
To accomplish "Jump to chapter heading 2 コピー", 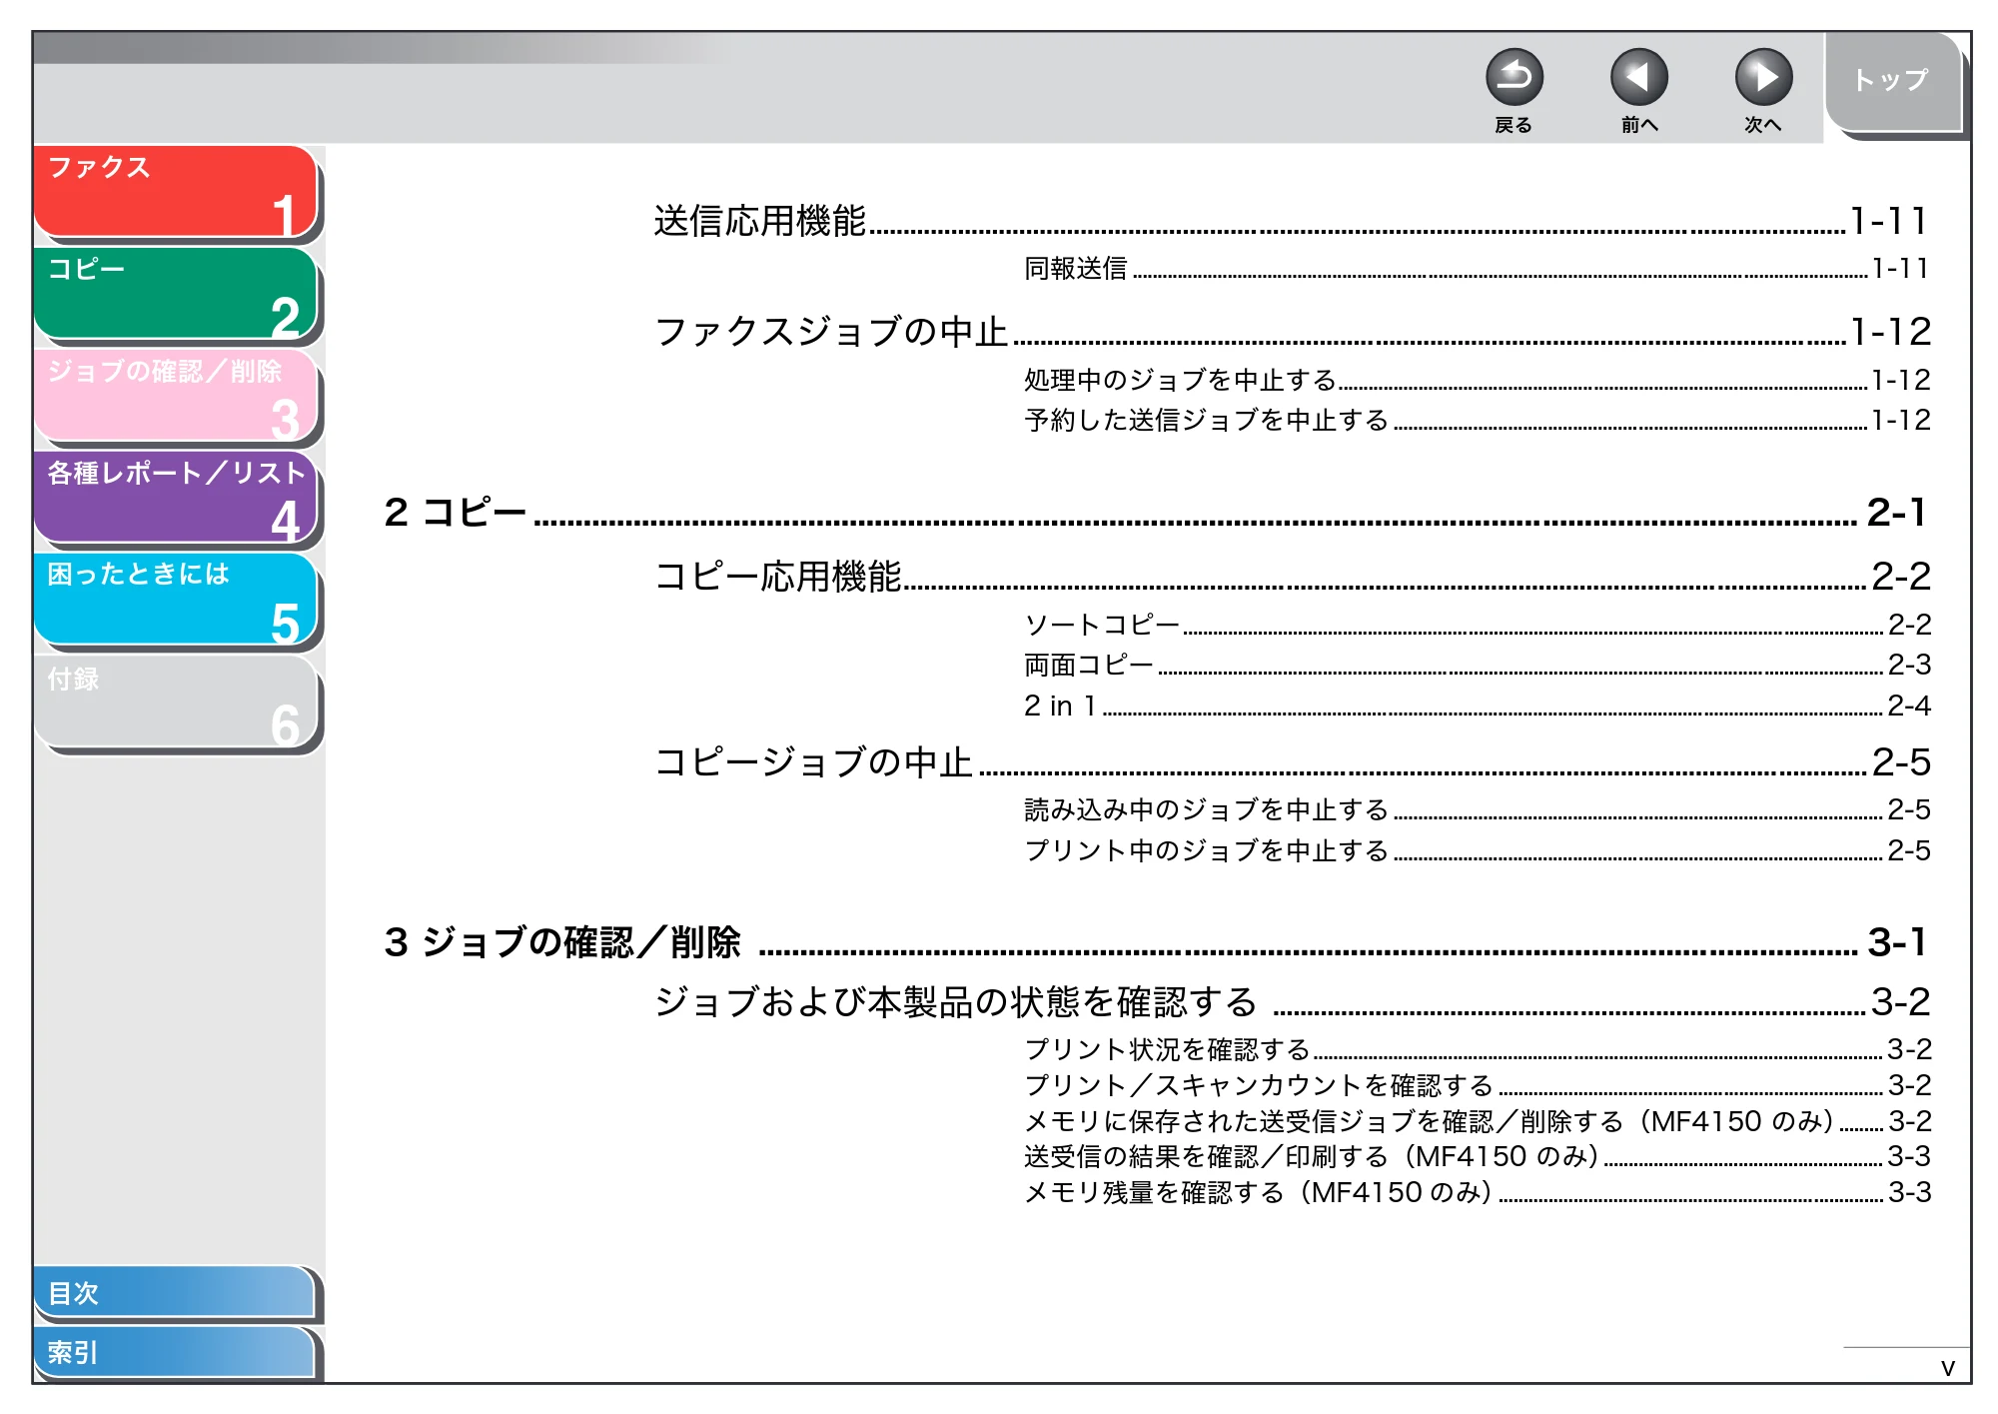I will [x=1155, y=513].
